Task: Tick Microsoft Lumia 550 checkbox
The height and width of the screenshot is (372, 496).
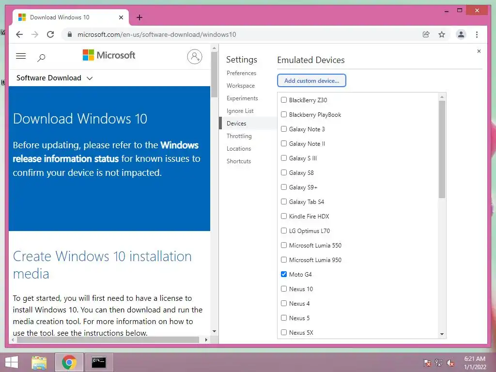Action: (x=284, y=246)
